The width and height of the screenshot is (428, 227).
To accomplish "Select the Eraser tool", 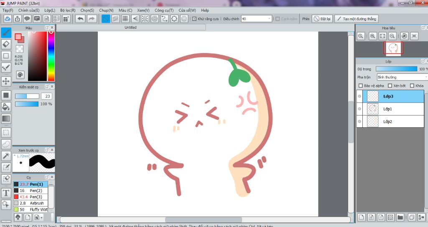I will click(6, 44).
